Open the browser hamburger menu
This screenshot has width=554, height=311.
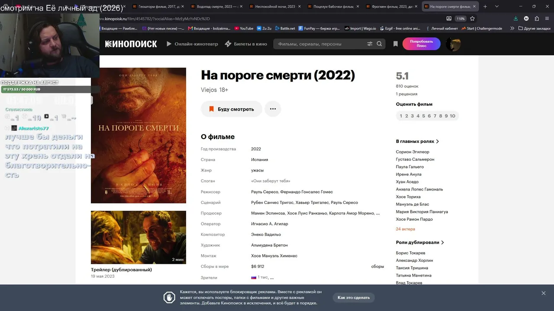click(548, 19)
